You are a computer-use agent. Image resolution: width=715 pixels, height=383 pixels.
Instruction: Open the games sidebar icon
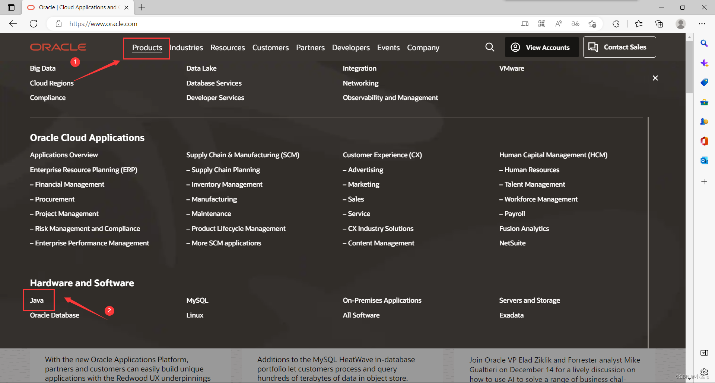pyautogui.click(x=704, y=122)
